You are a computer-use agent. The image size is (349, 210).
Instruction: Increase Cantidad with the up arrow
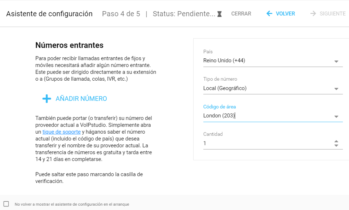click(x=336, y=141)
